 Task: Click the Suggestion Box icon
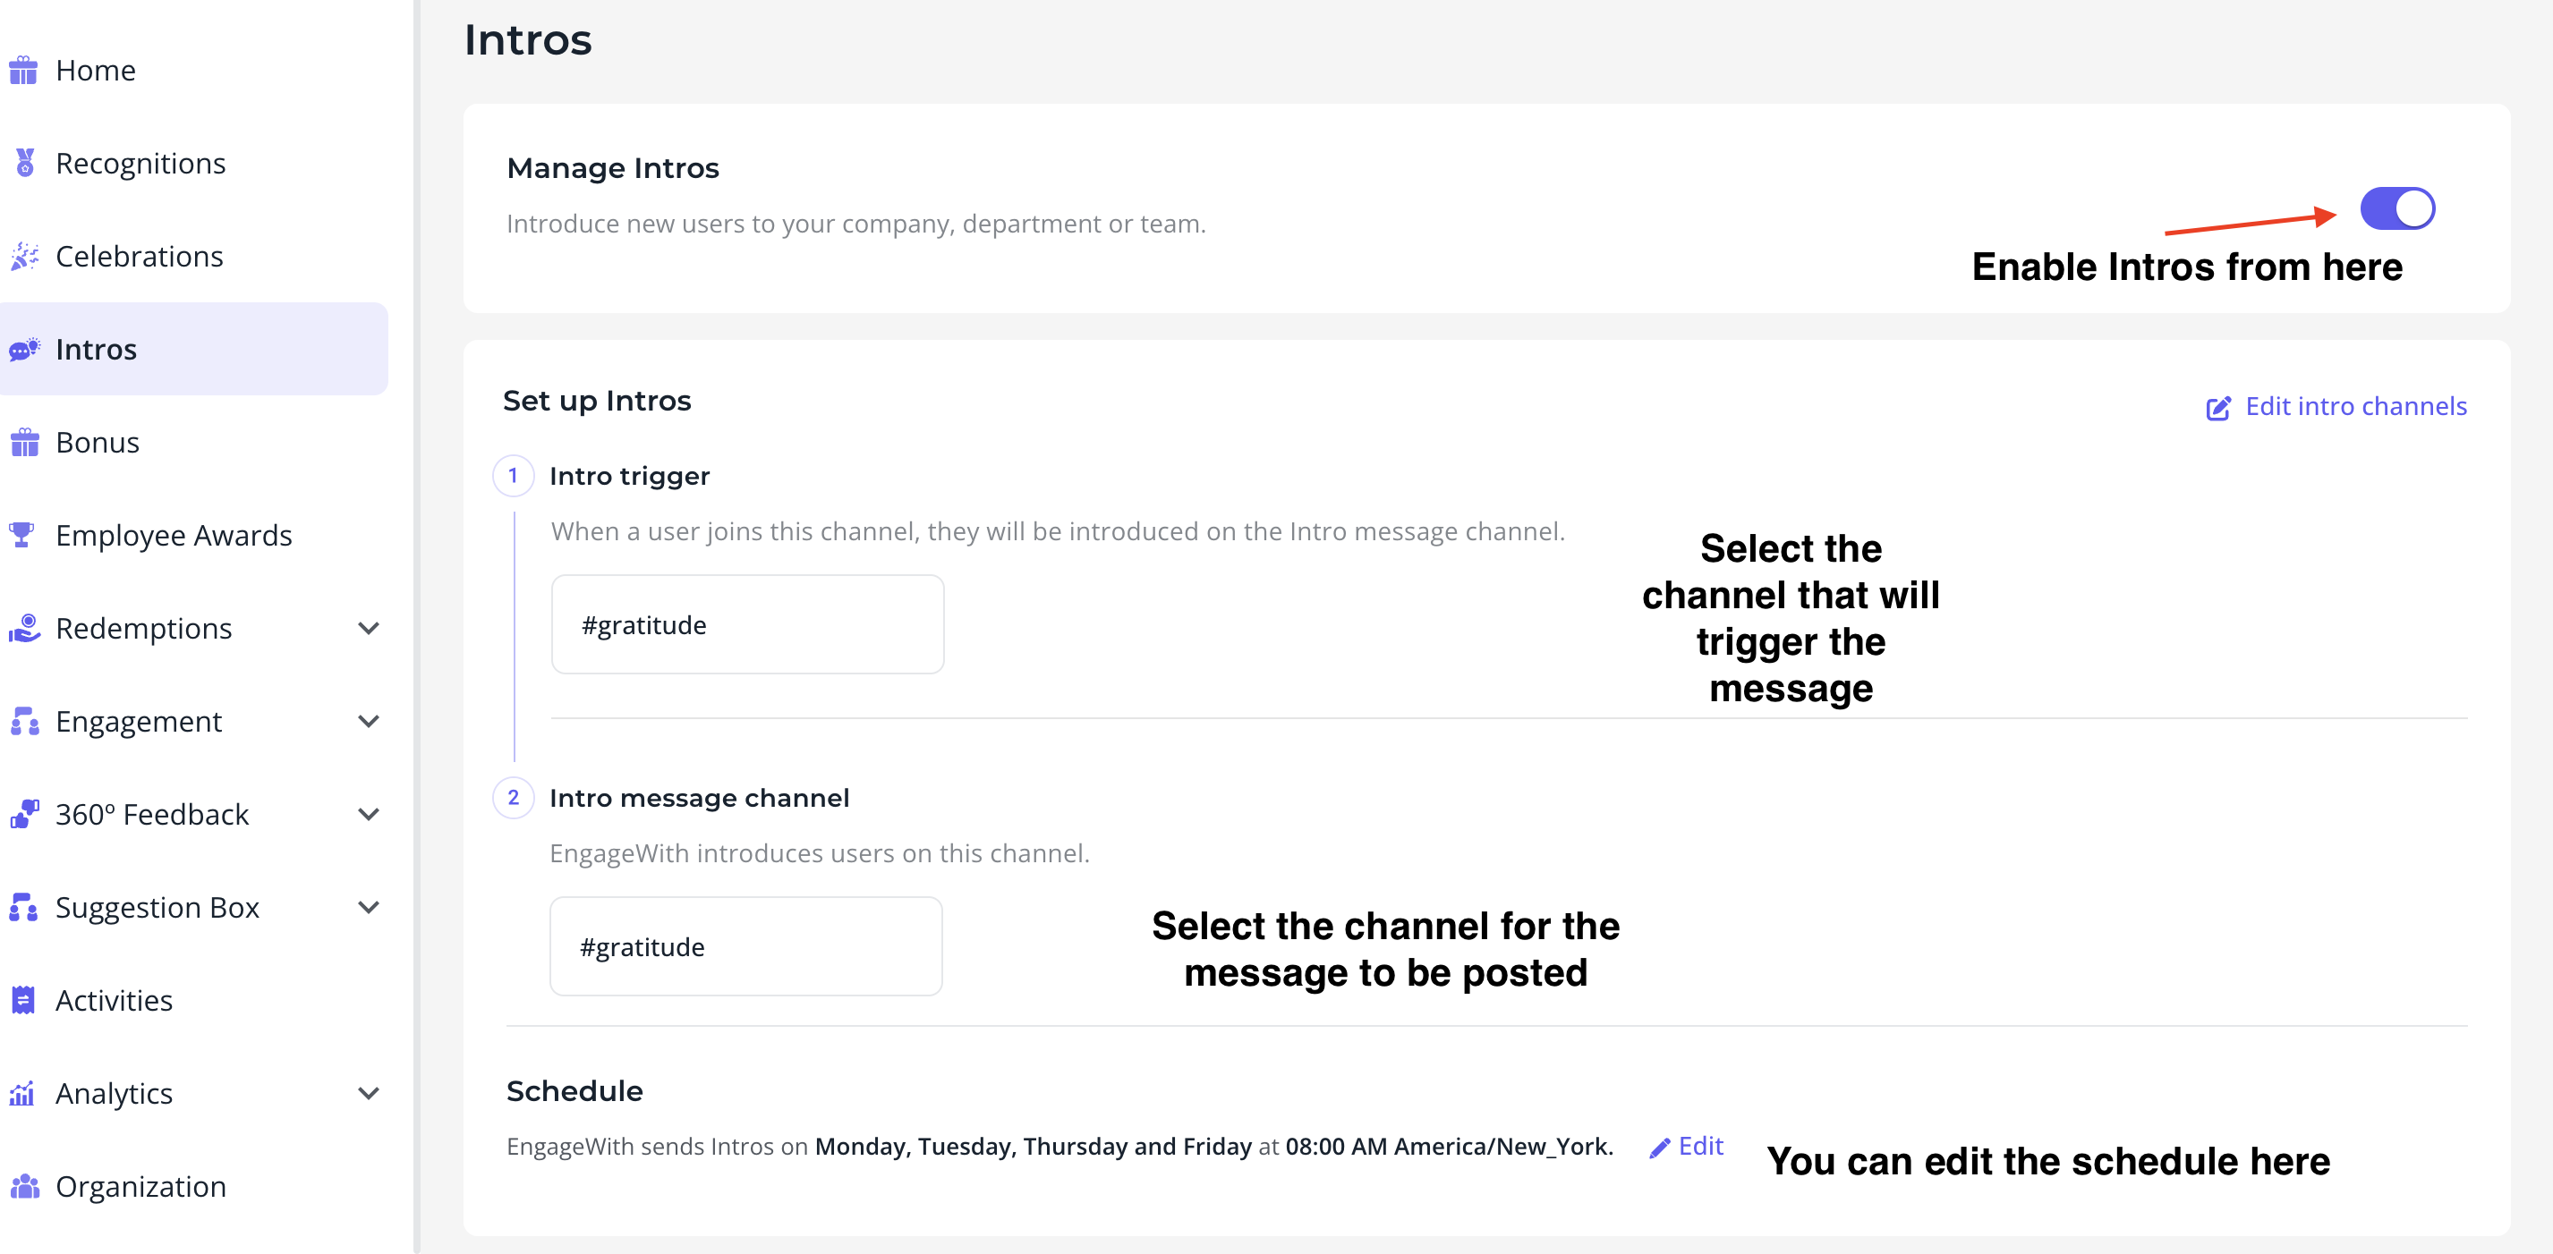(24, 909)
